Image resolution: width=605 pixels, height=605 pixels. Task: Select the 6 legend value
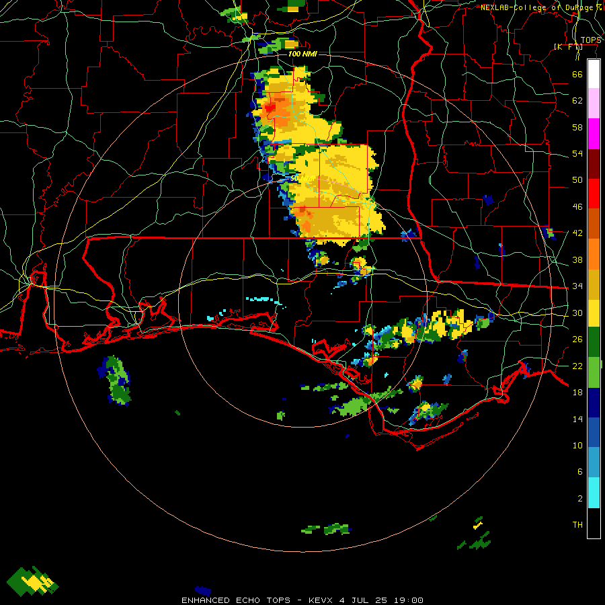pos(579,472)
